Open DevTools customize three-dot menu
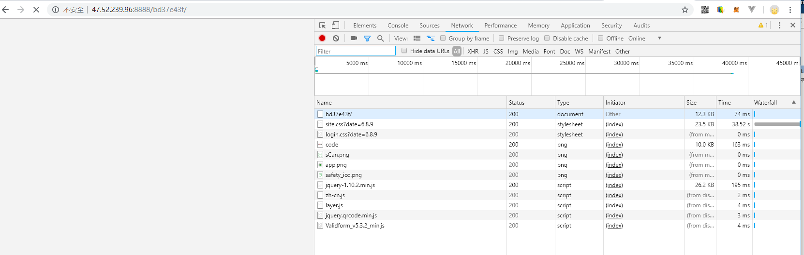 pos(779,26)
